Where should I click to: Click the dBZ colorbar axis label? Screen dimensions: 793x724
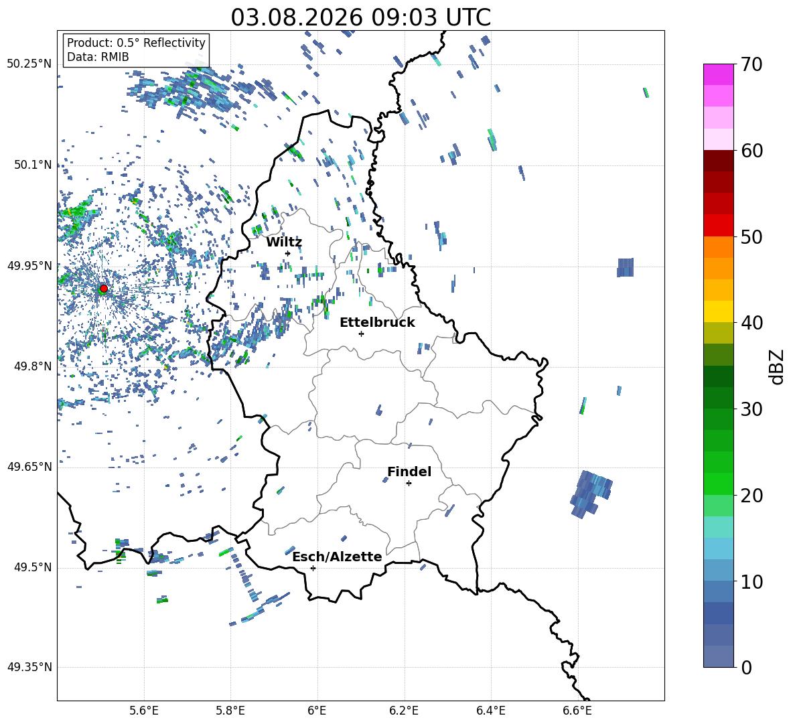pyautogui.click(x=777, y=366)
